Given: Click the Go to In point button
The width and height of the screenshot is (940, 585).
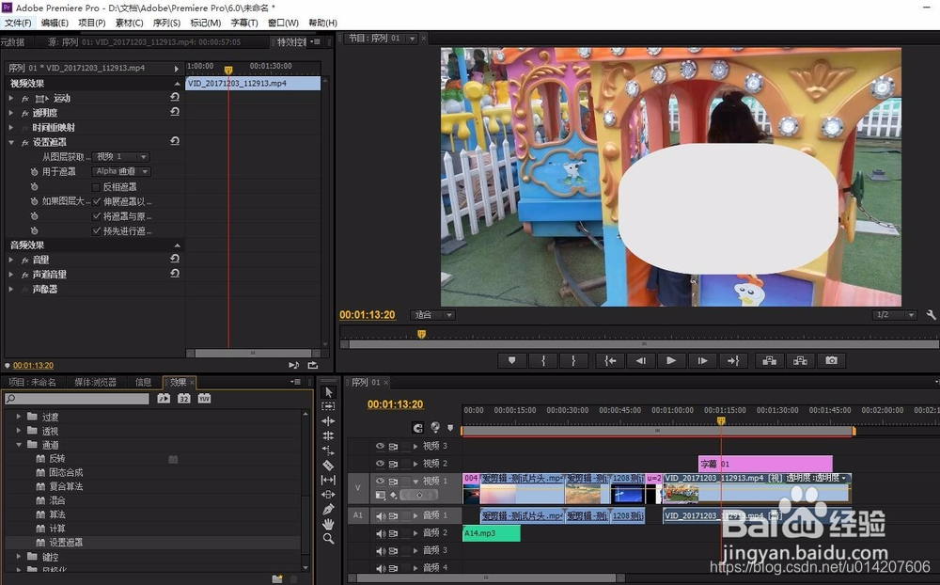Looking at the screenshot, I should (x=610, y=360).
